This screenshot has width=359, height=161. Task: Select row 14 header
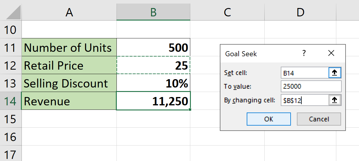pyautogui.click(x=10, y=101)
